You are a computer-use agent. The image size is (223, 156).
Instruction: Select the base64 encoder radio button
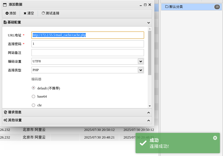[x=33, y=96]
